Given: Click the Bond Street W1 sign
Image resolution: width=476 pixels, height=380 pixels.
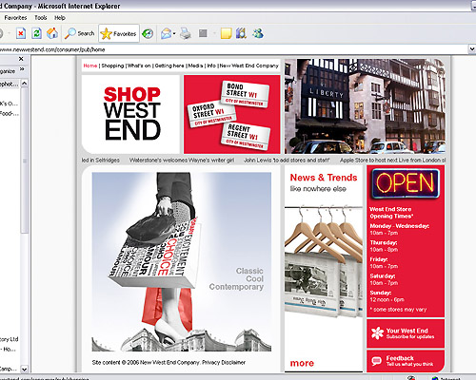Looking at the screenshot, I should pyautogui.click(x=245, y=94).
